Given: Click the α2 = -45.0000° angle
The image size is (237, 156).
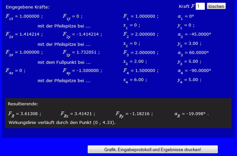Looking at the screenshot, I should [194, 34].
